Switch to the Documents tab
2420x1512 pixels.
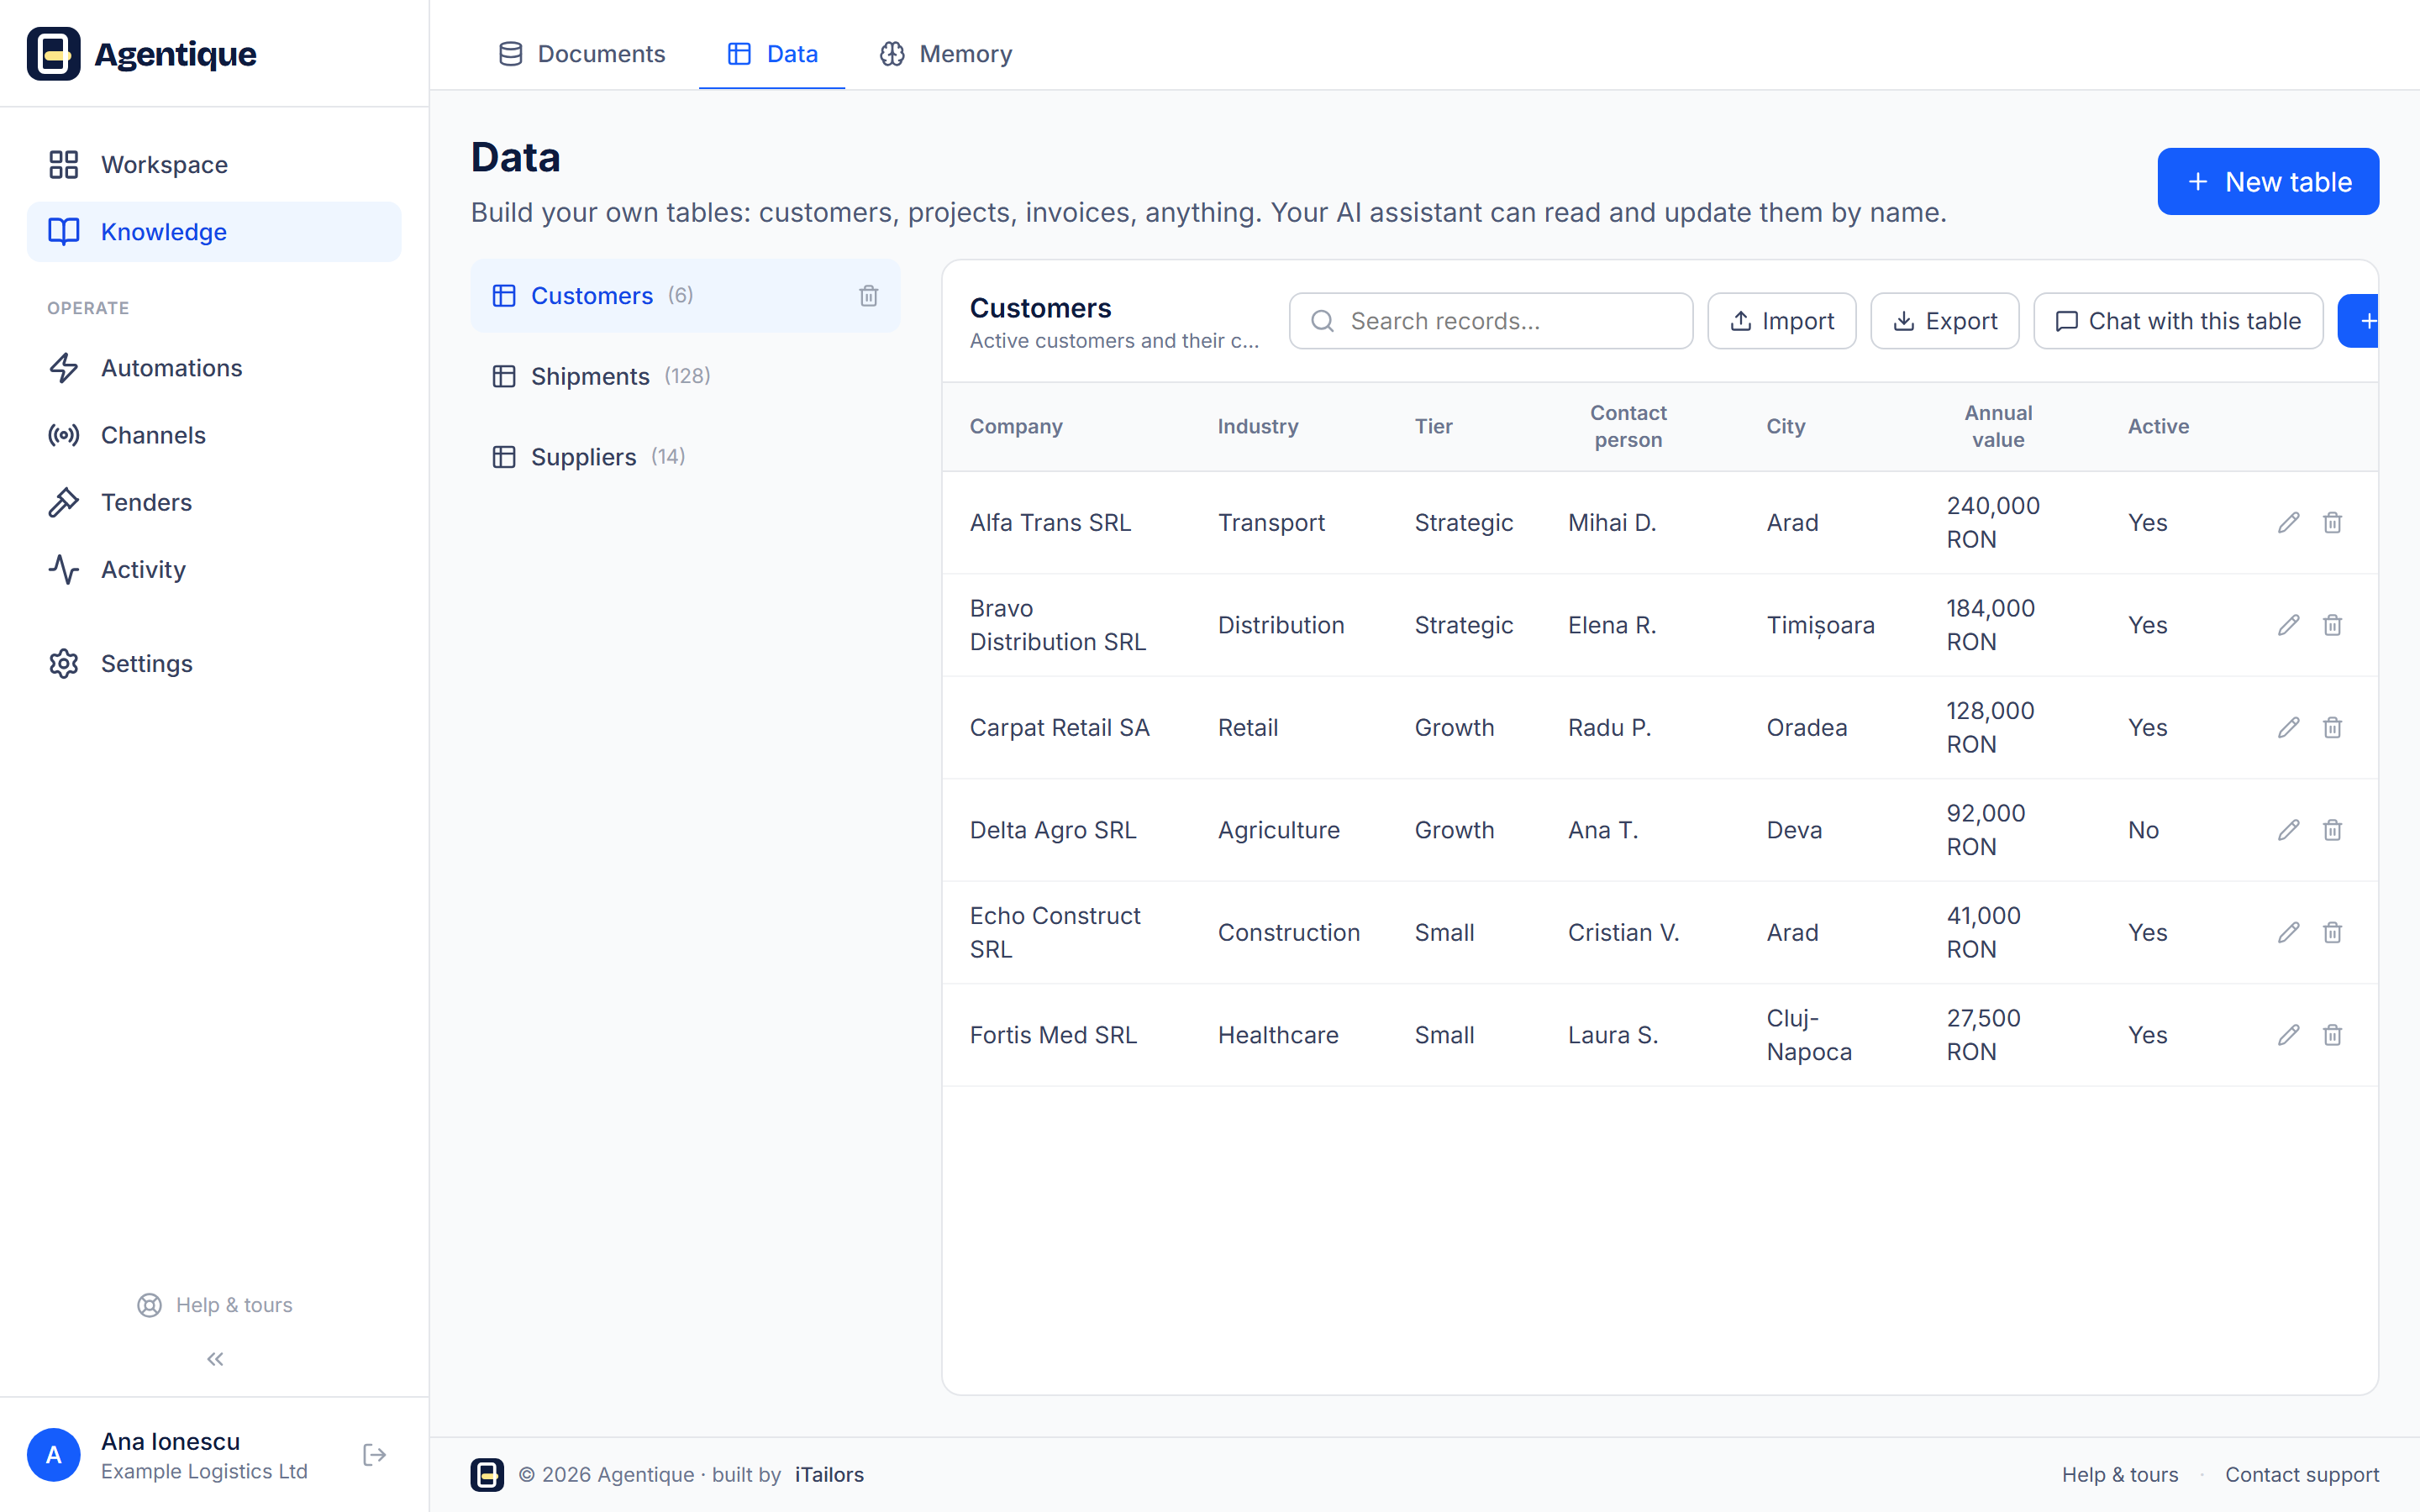(x=581, y=54)
